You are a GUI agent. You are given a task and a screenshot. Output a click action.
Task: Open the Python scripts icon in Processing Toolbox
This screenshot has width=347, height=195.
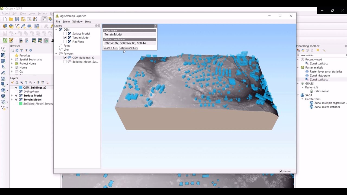[x=303, y=50]
